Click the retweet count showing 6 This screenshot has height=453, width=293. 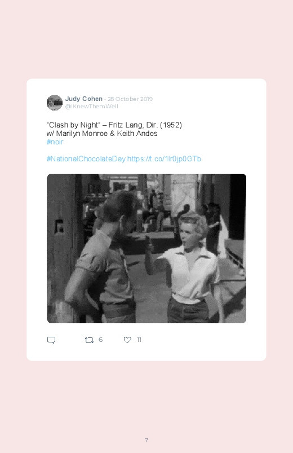(x=100, y=340)
